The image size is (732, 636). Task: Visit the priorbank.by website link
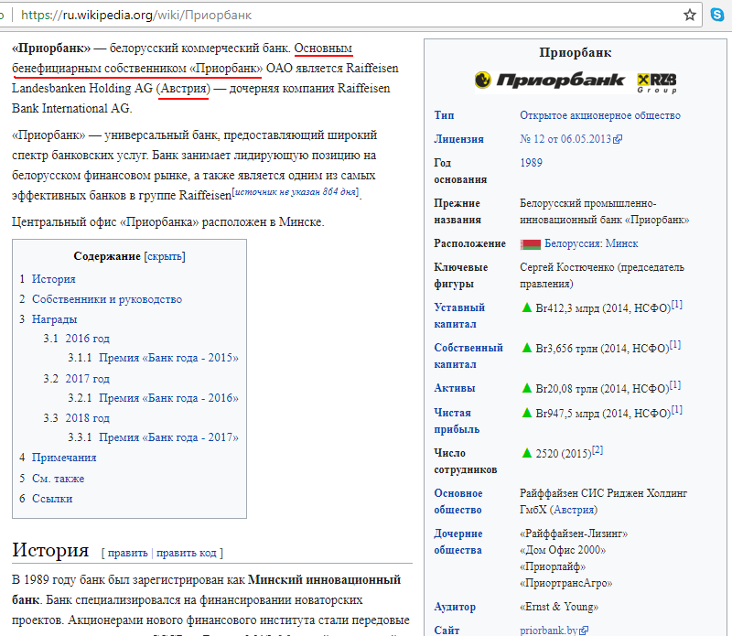(548, 631)
